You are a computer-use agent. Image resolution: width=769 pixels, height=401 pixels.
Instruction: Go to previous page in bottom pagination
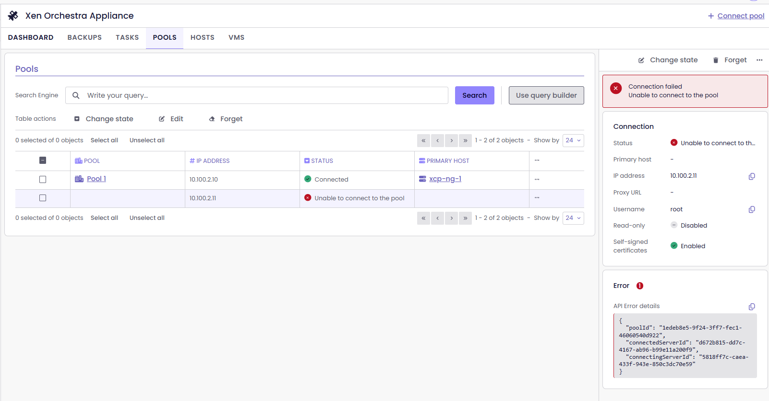click(437, 218)
